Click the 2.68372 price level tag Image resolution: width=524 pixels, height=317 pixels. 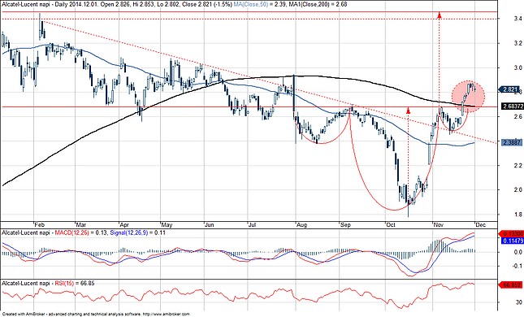pos(512,106)
